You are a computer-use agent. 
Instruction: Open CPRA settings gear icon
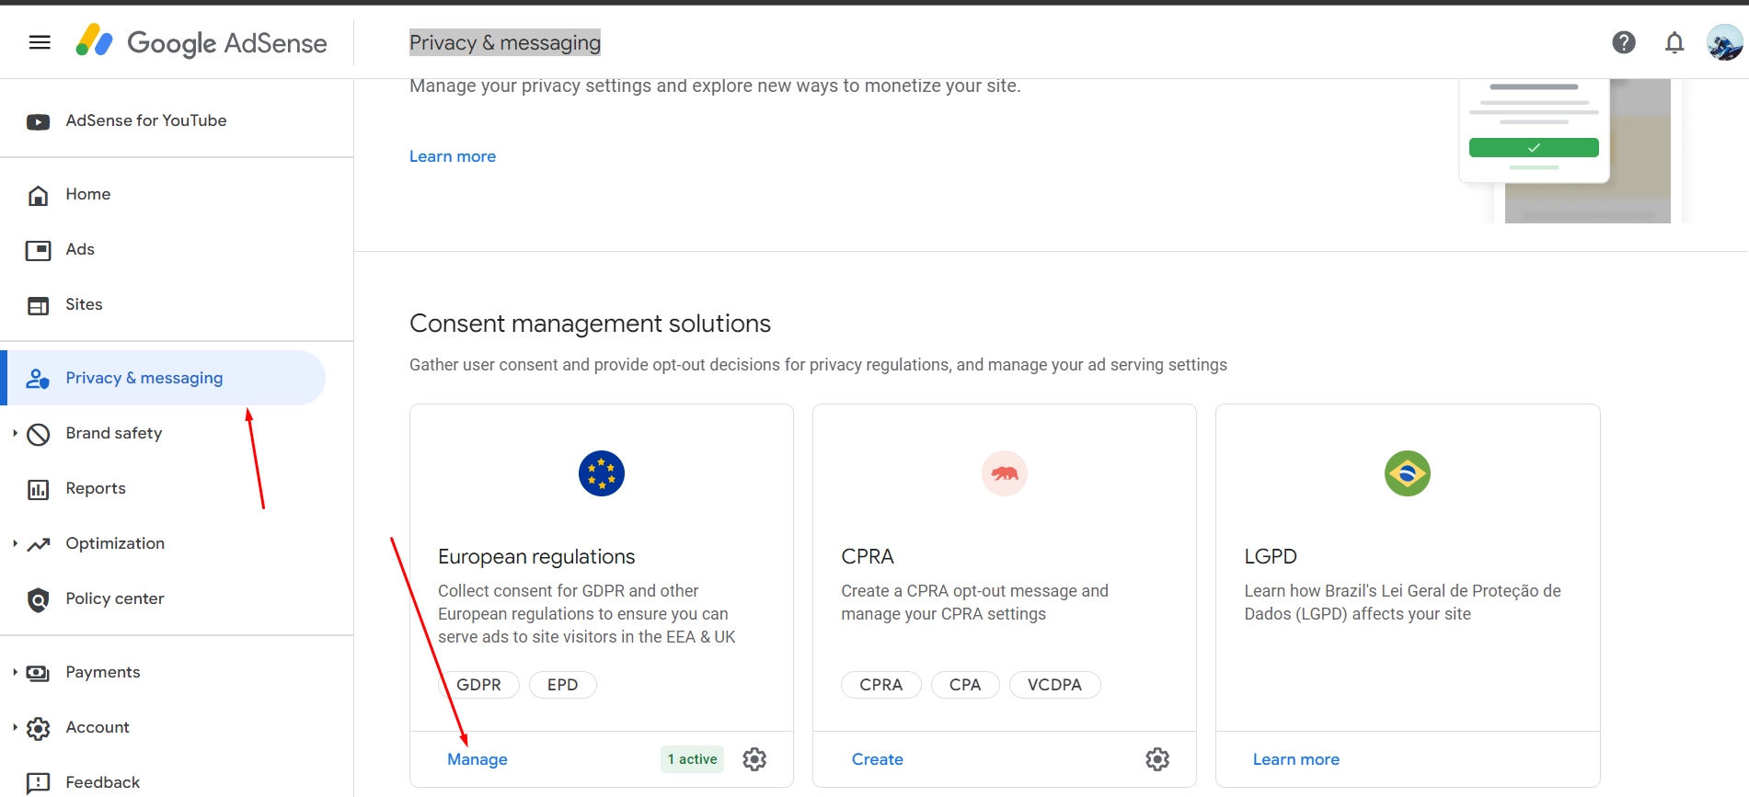1157,759
